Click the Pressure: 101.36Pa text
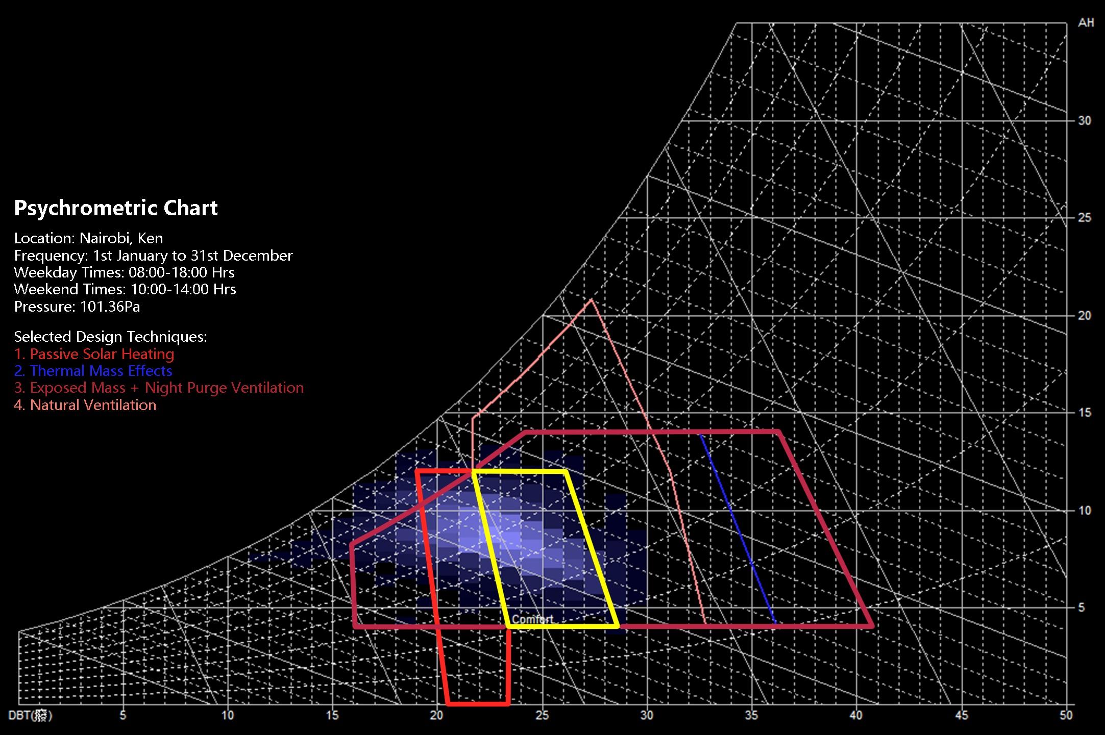The image size is (1105, 735). tap(77, 307)
